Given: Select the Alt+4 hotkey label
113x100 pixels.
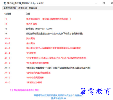Looking at the screenshot, I should [x=7, y=53].
